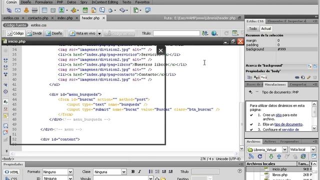Open the Vista local dropdown
320x180 pixels.
click(313, 149)
